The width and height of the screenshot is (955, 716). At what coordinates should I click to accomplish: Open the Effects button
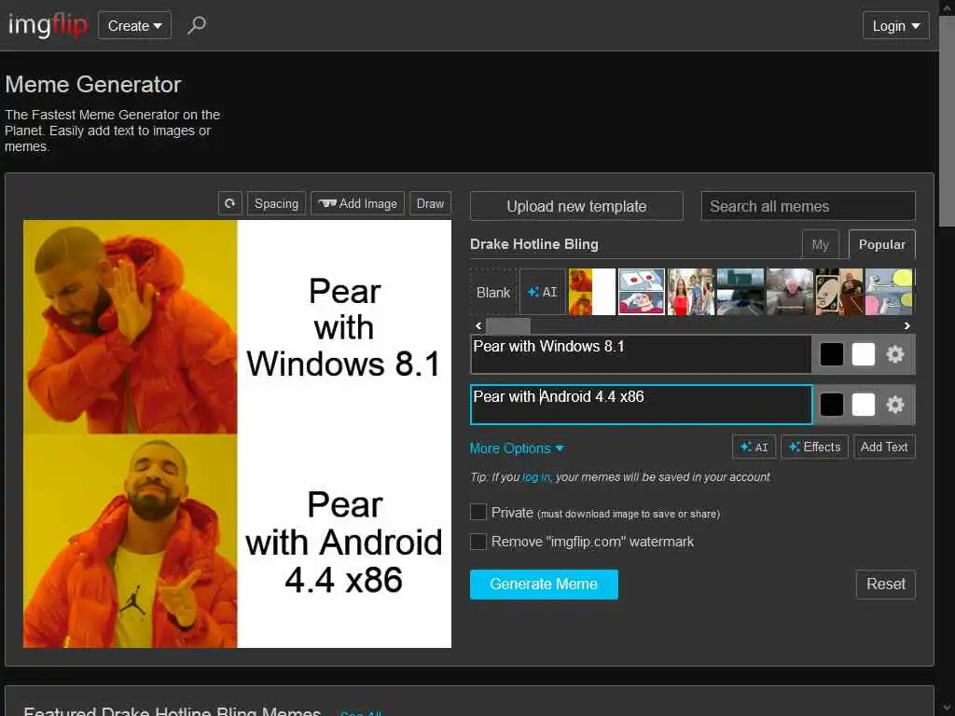[814, 447]
